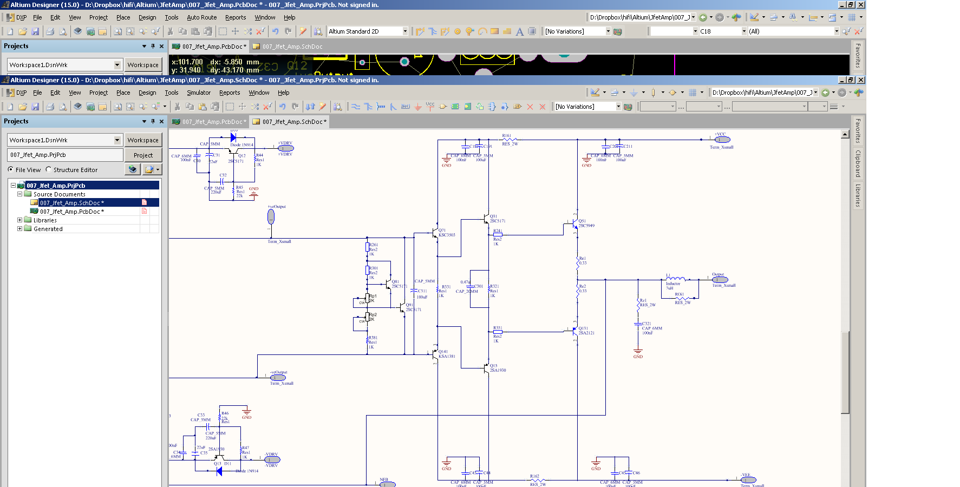This screenshot has width=960, height=487.
Task: Click the lower Workspace button
Action: (x=143, y=140)
